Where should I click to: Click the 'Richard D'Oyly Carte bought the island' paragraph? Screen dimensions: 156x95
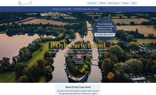78,92
